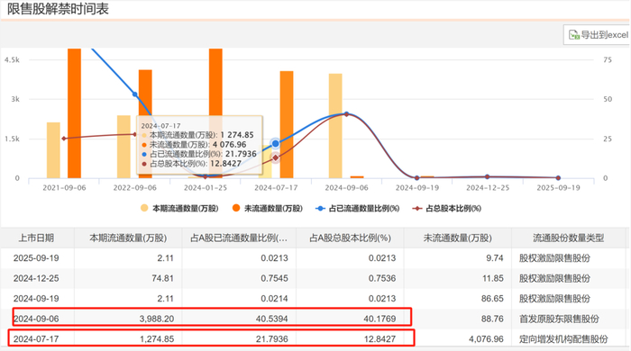The image size is (631, 351).
Task: Click the red diamond point at 2024-07-17
Action: 276,157
